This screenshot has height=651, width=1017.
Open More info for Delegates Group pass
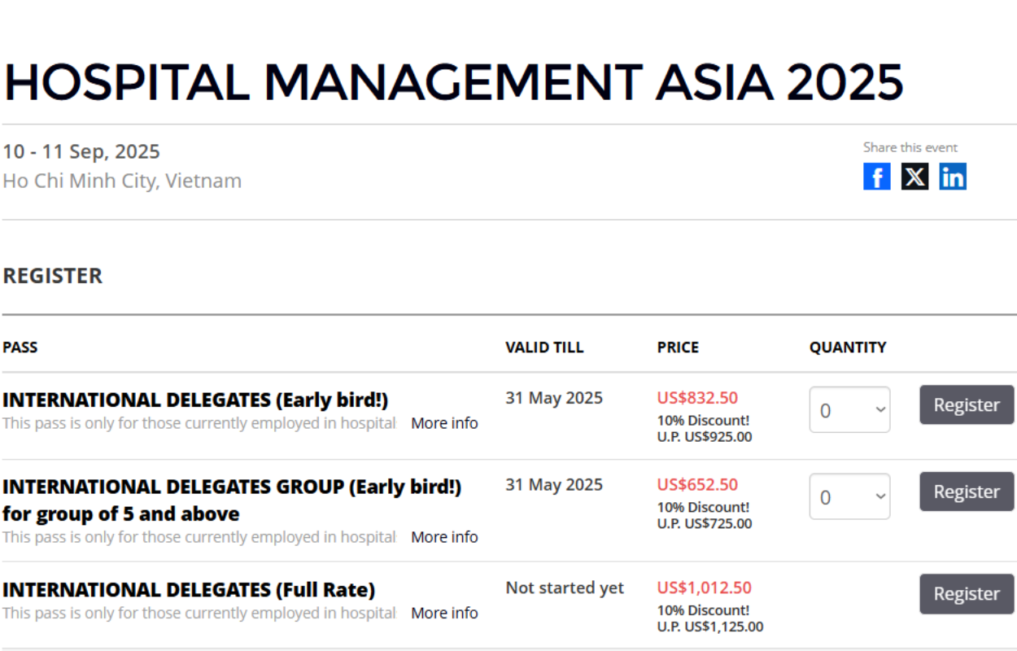click(x=444, y=537)
